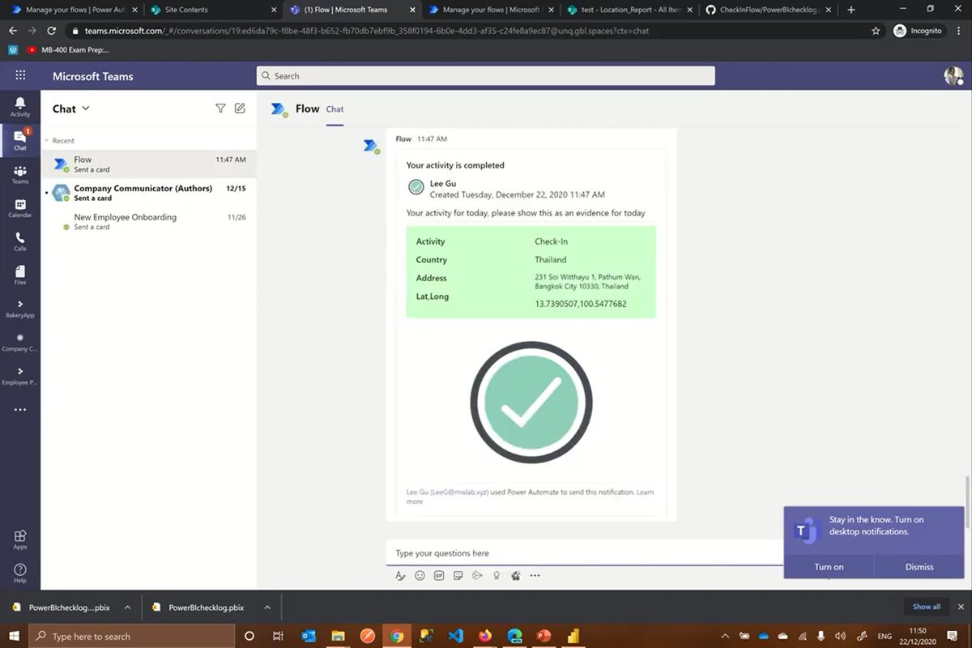Viewport: 972px width, 648px height.
Task: Show hidden system tray icons
Action: (x=724, y=636)
